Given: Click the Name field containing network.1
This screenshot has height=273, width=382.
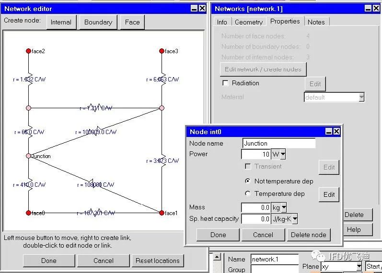Looking at the screenshot, I should click(275, 260).
